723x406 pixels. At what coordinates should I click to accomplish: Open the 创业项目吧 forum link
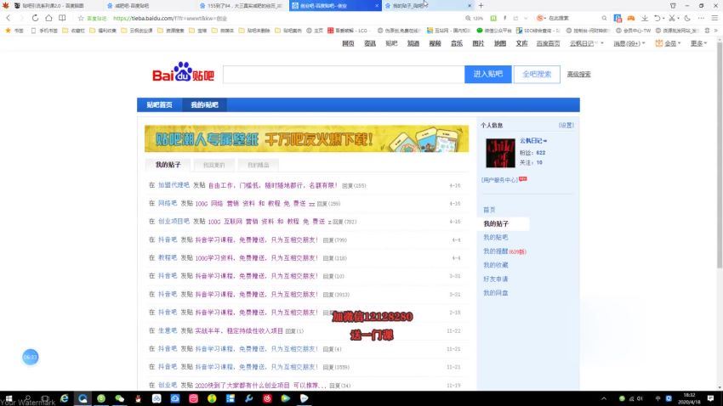(174, 222)
